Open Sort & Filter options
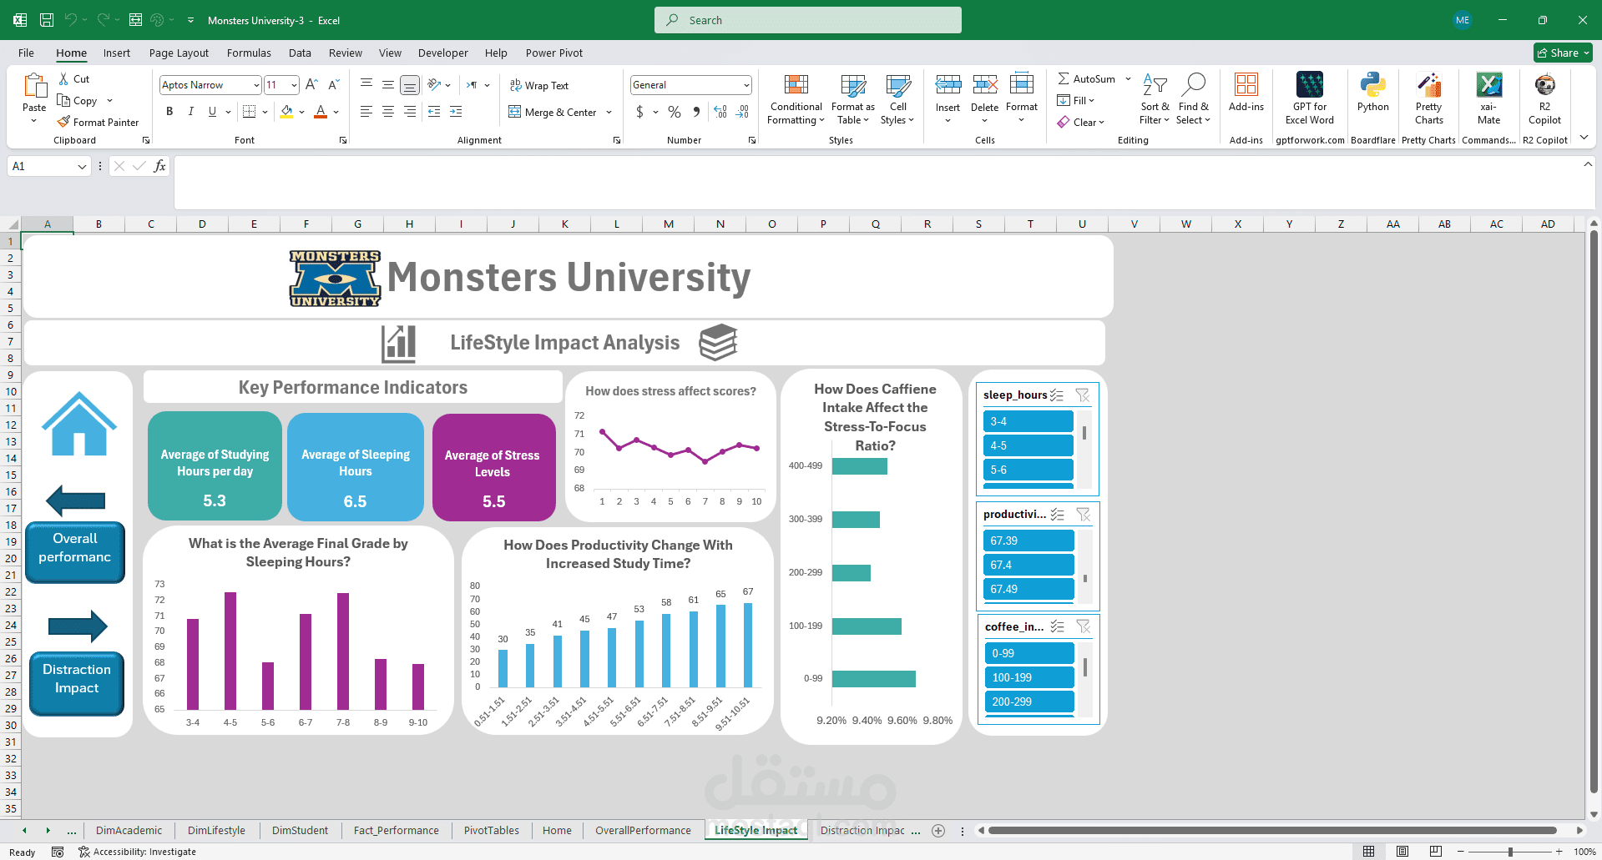Image resolution: width=1602 pixels, height=860 pixels. click(1154, 99)
